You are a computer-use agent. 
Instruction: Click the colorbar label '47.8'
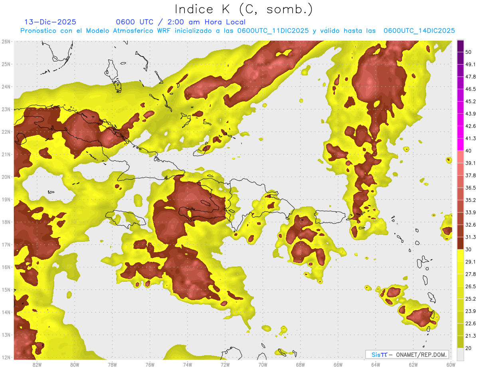pyautogui.click(x=471, y=77)
